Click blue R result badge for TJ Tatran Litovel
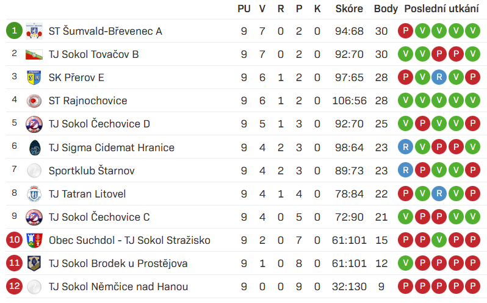Viewport: 487px width, 303px height. point(439,194)
